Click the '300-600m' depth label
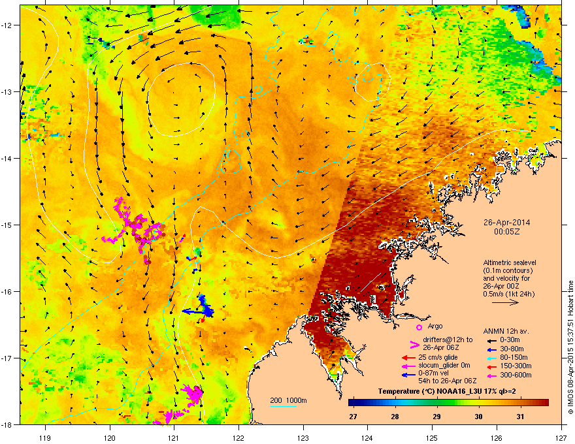The width and height of the screenshot is (575, 444). click(516, 375)
